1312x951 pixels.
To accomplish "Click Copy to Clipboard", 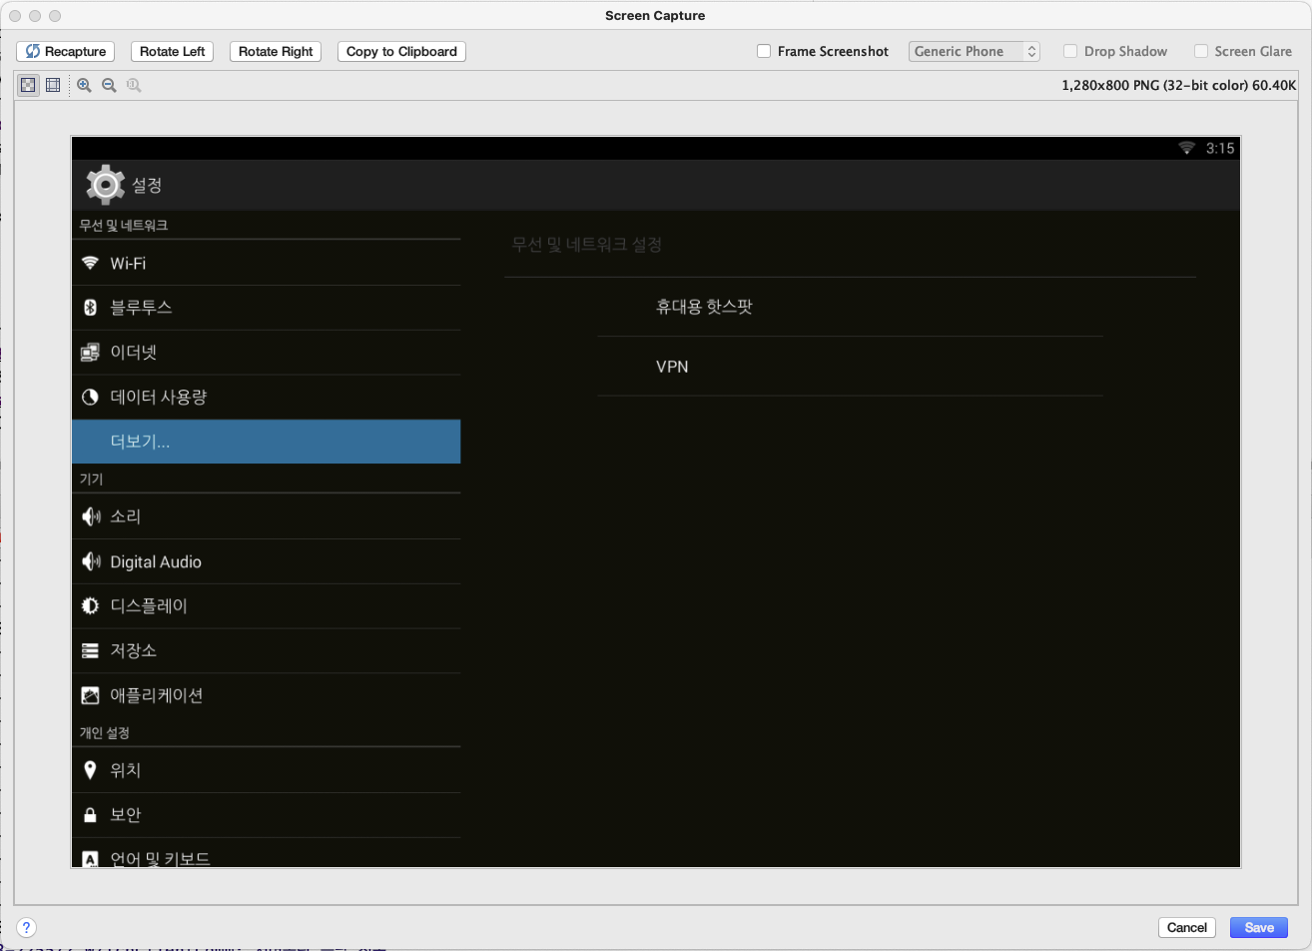I will tap(401, 51).
